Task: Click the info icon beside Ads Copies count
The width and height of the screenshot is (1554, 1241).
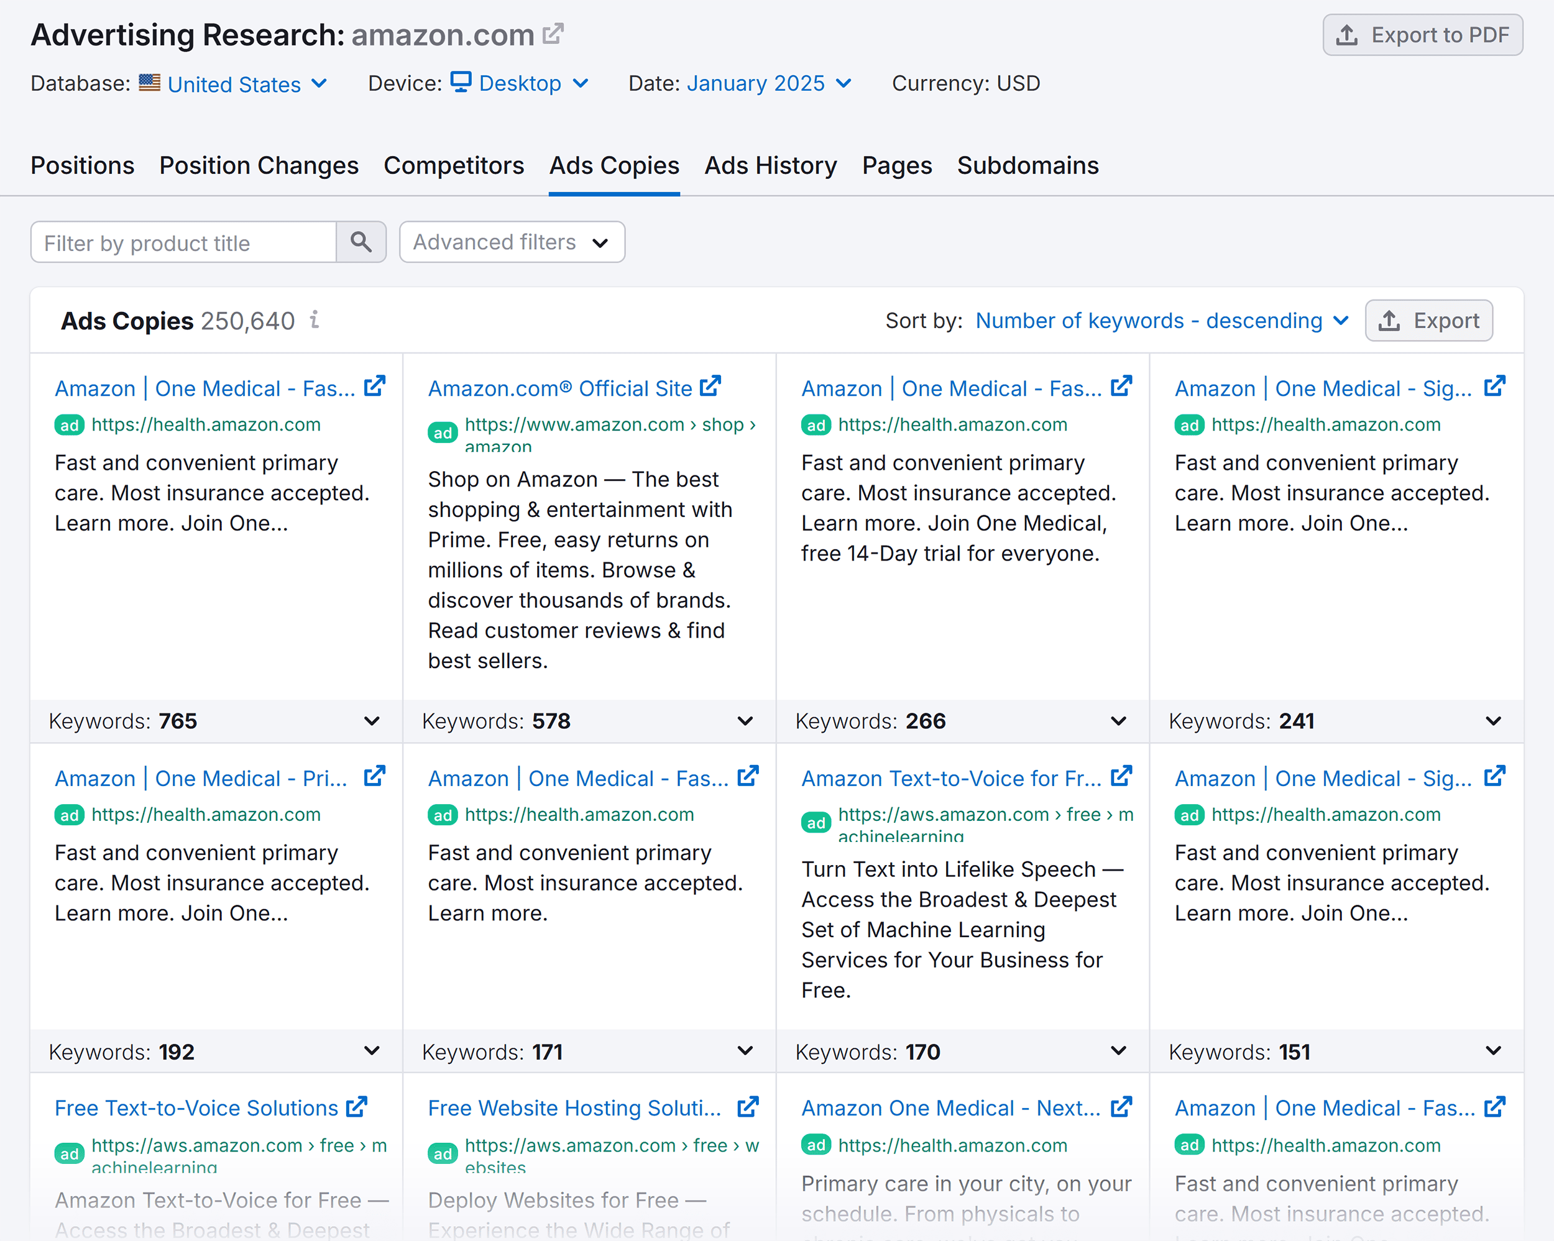Action: tap(315, 321)
